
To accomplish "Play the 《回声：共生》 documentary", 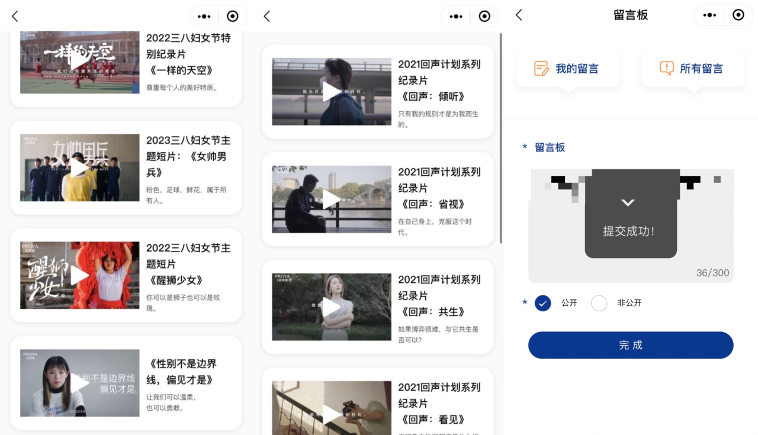I will point(332,307).
